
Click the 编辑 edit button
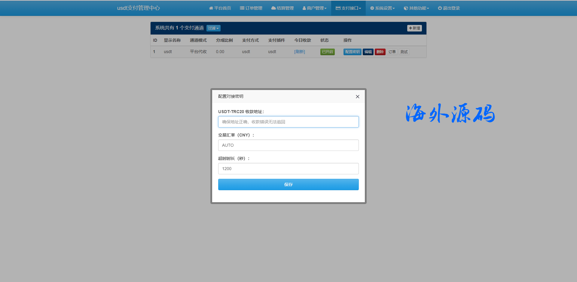click(368, 52)
